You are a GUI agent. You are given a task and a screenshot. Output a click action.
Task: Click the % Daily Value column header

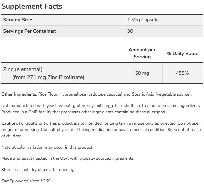[182, 53]
